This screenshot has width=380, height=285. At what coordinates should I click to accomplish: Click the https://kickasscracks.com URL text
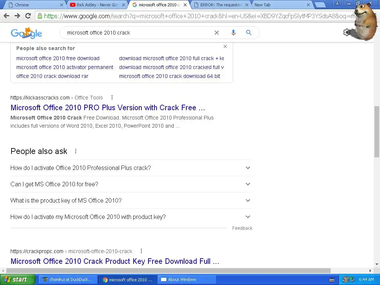[x=40, y=98]
